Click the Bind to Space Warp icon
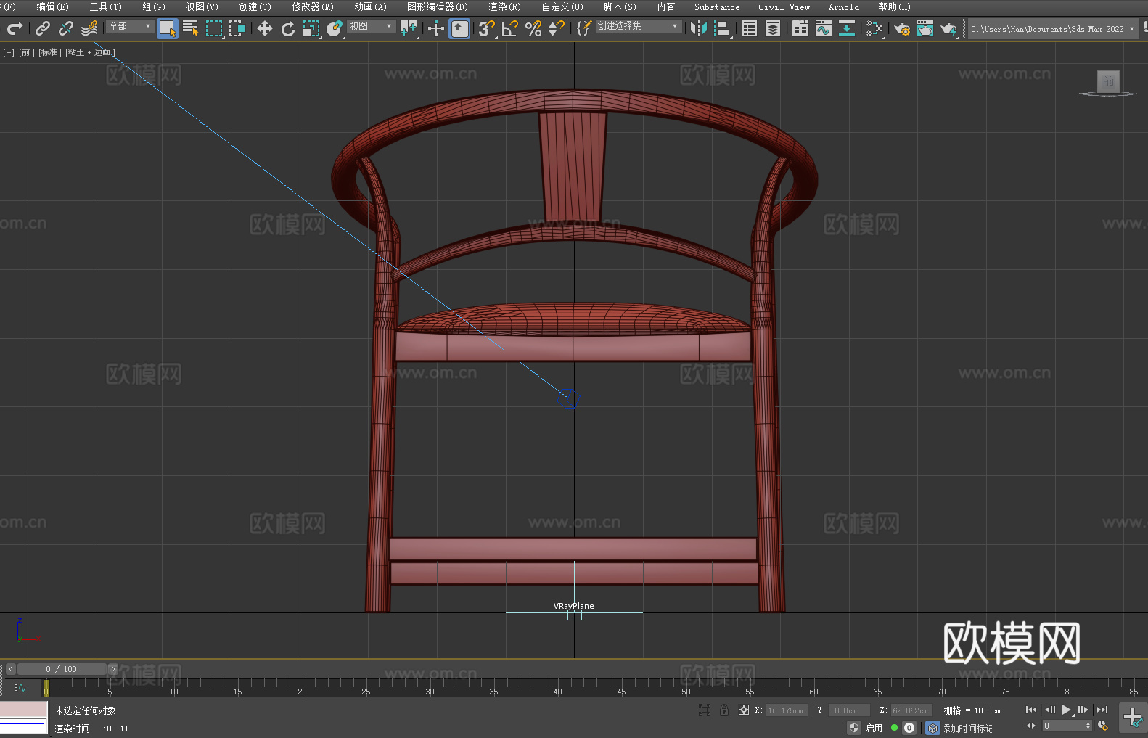The height and width of the screenshot is (738, 1148). [x=89, y=29]
